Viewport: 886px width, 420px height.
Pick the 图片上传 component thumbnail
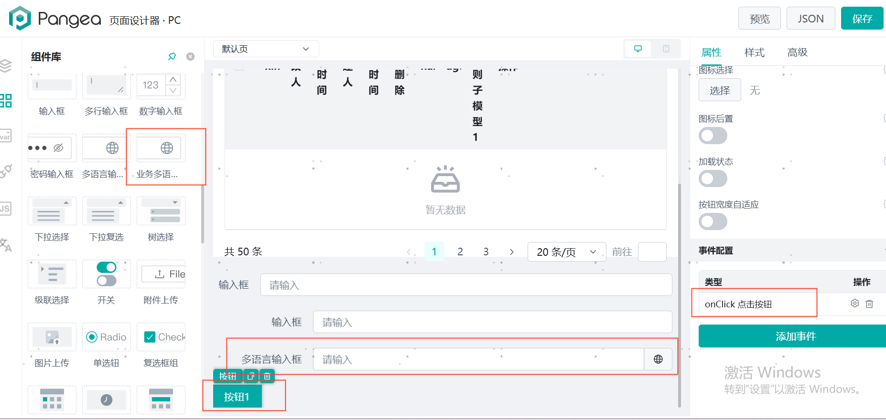tap(52, 337)
